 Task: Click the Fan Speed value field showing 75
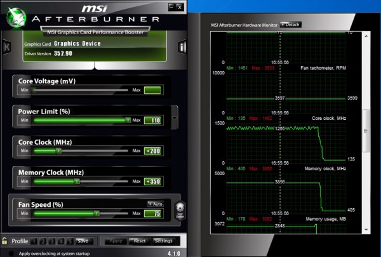click(152, 213)
